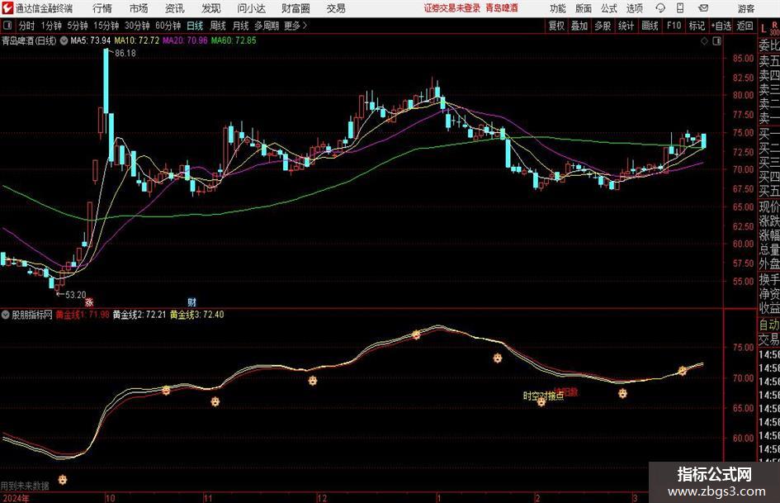This screenshot has height=503, width=780.
Task: Switch to 周线 period
Action: pos(218,26)
